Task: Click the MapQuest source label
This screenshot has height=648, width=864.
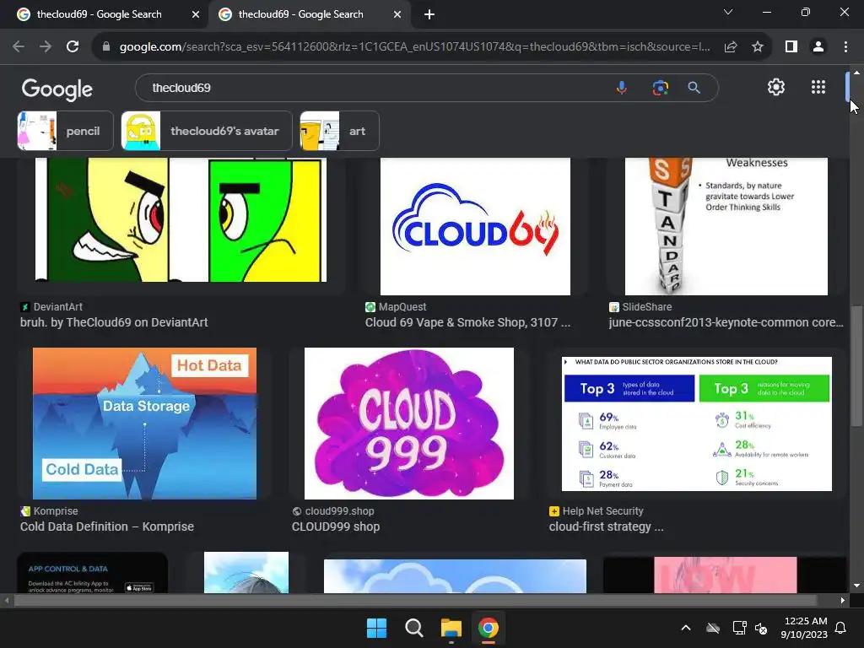Action: click(402, 307)
